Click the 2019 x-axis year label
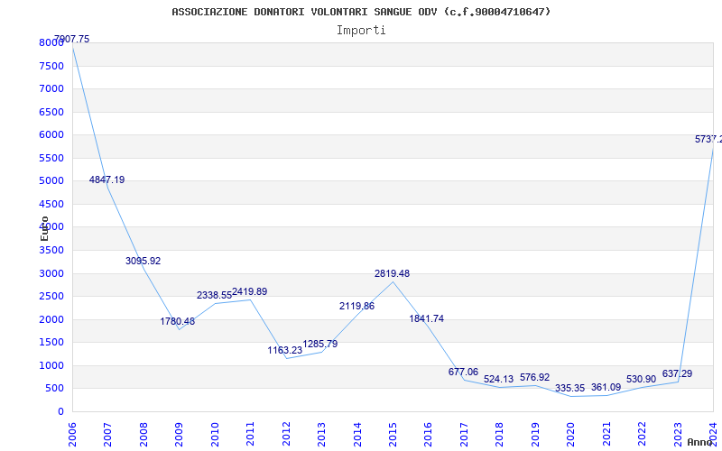 click(535, 435)
